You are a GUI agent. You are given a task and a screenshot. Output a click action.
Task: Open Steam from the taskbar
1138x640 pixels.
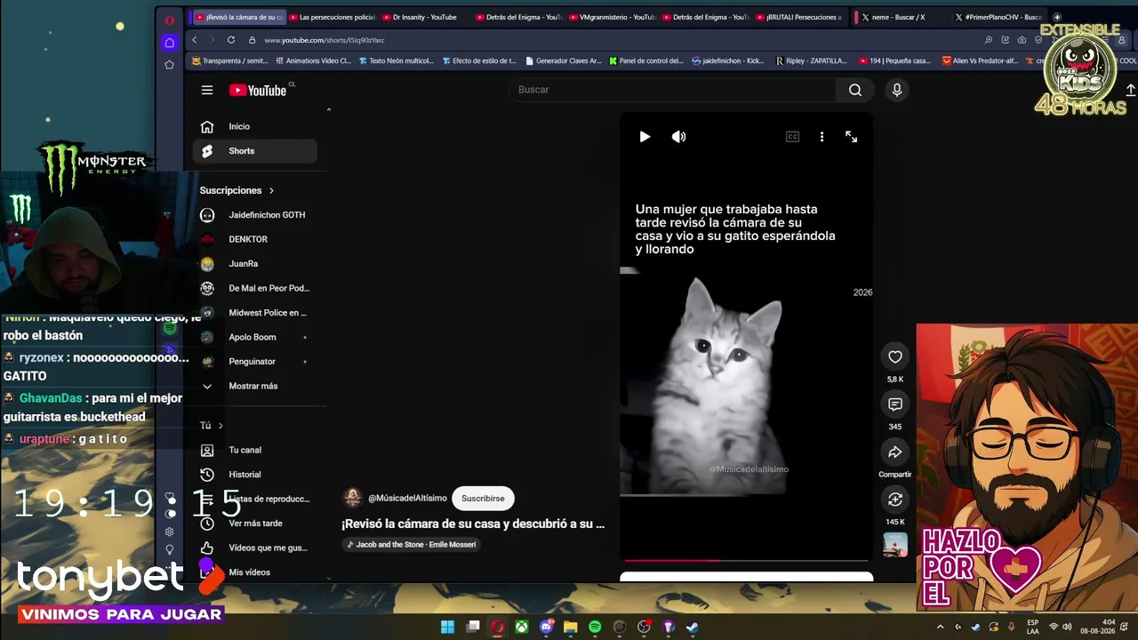pos(693,627)
